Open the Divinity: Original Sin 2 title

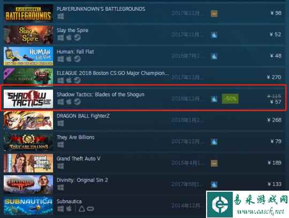pos(82,180)
